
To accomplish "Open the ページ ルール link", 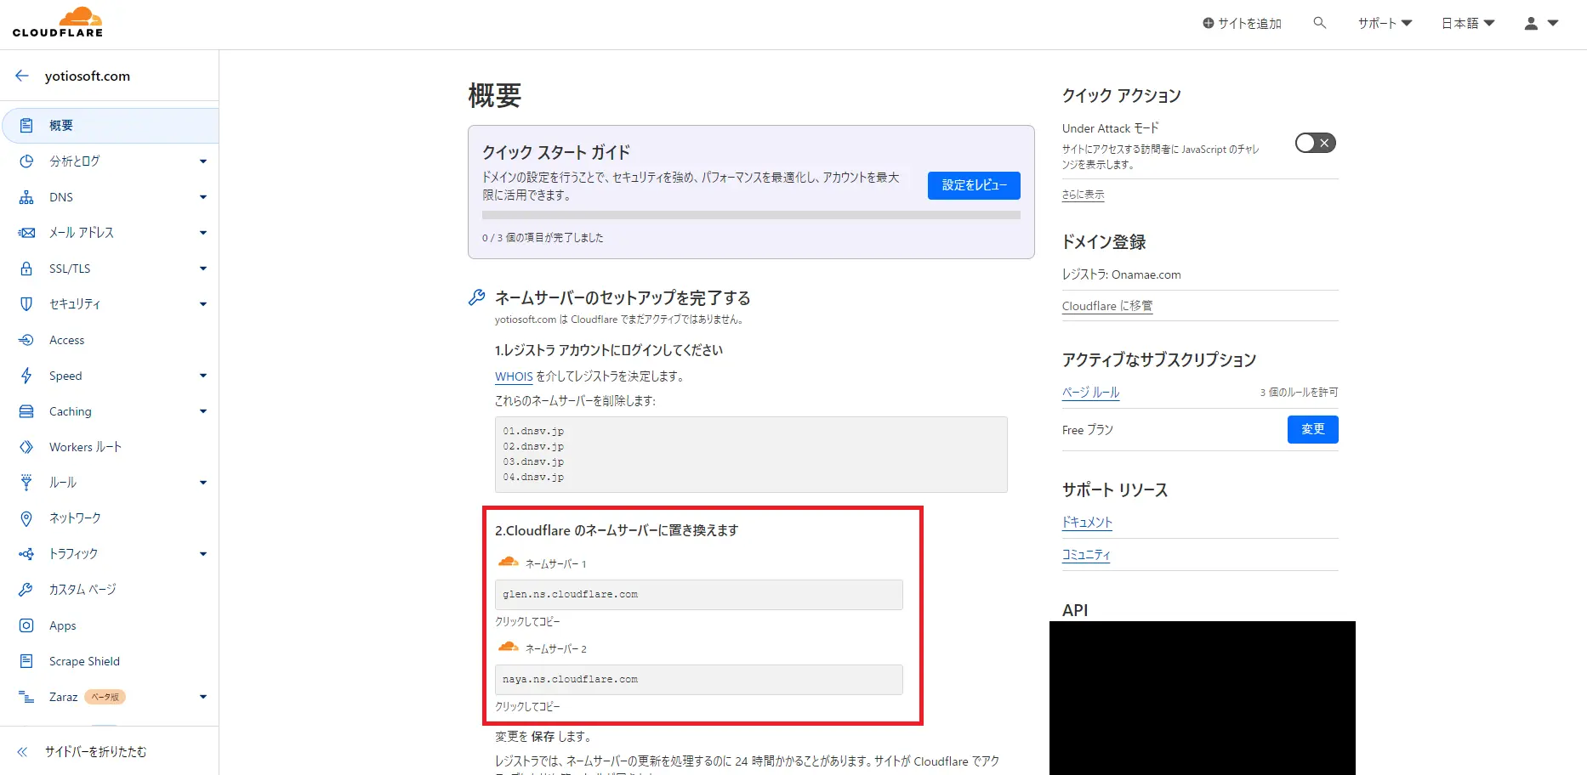I will tap(1090, 393).
